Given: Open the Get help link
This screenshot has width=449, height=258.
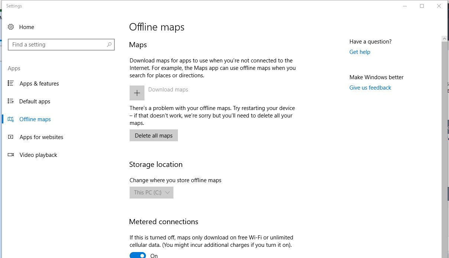Looking at the screenshot, I should pos(359,52).
